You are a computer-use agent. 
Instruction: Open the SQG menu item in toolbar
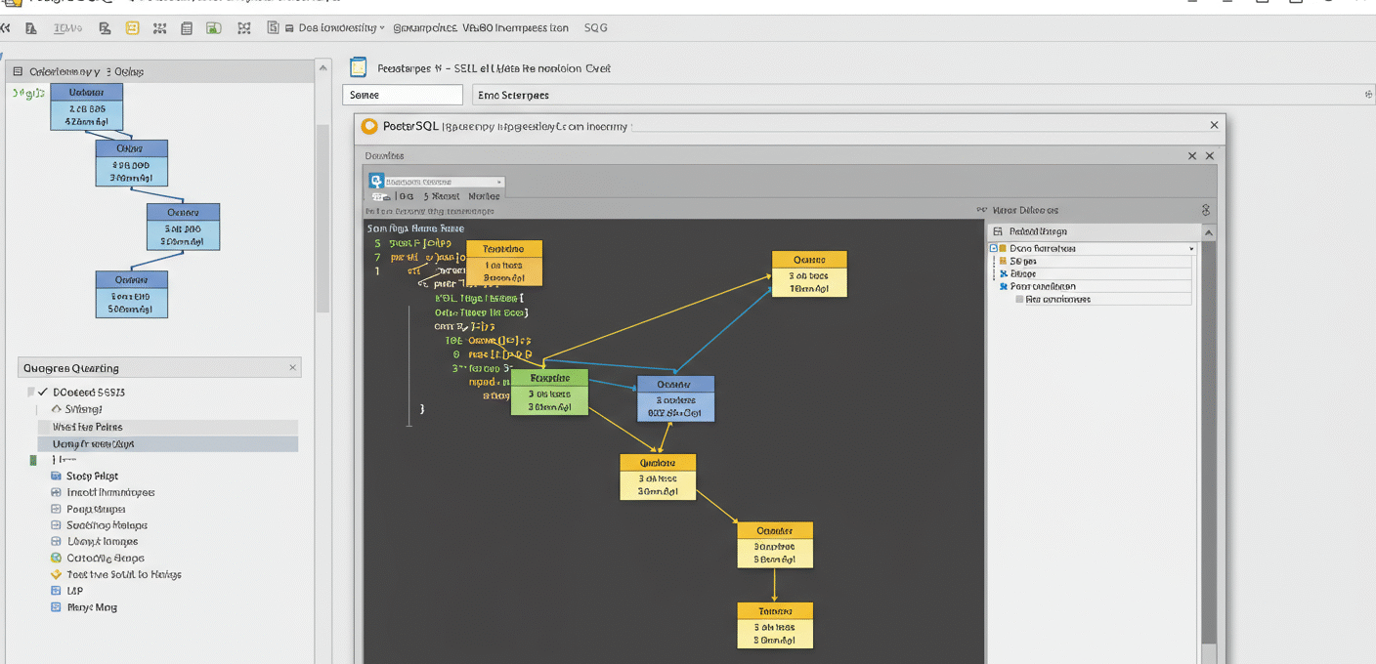[x=595, y=28]
